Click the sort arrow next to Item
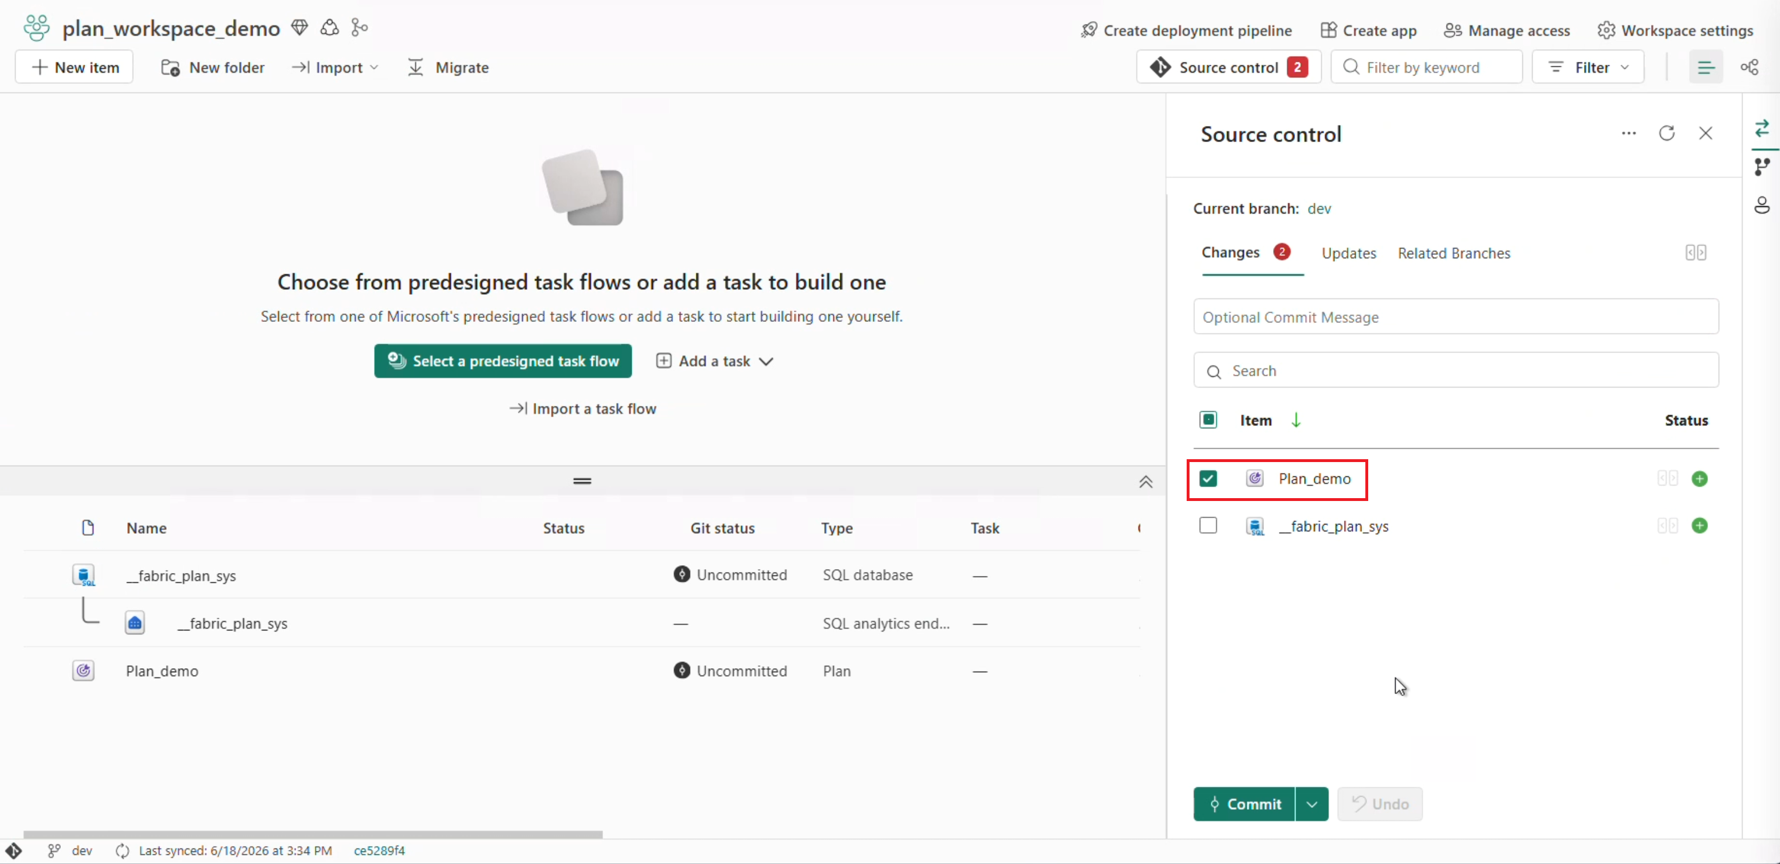 point(1295,420)
